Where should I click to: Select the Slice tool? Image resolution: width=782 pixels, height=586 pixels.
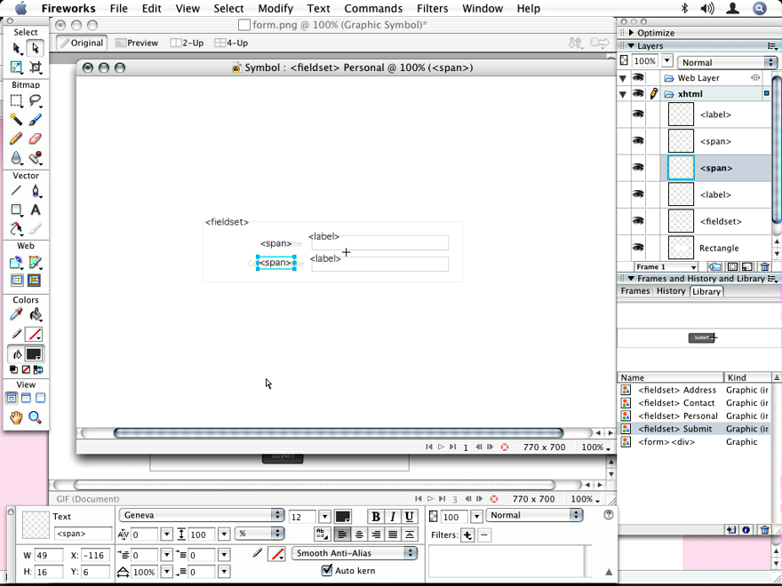[x=35, y=262]
